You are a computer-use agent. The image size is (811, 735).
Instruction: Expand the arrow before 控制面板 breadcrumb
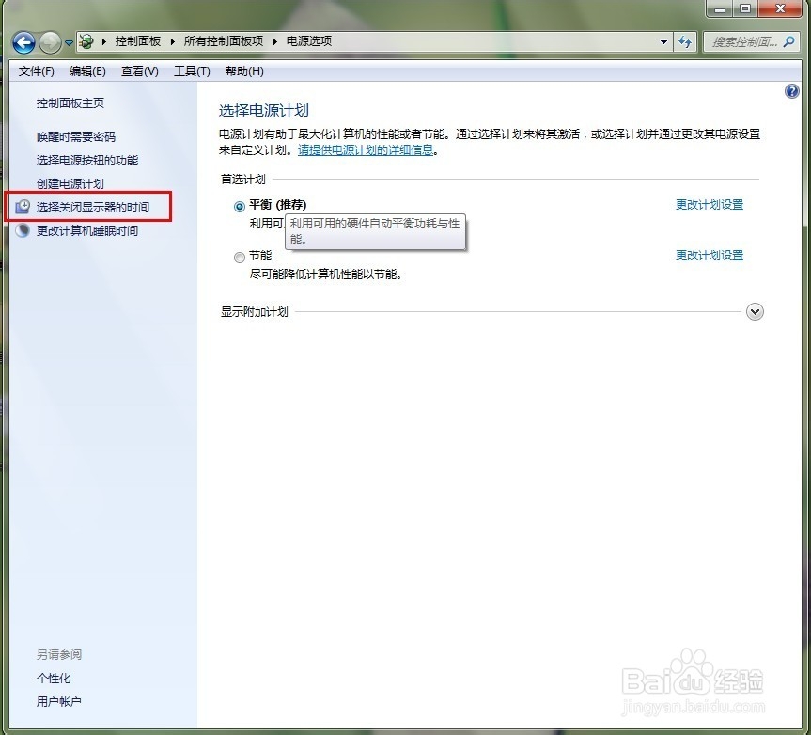[x=104, y=42]
